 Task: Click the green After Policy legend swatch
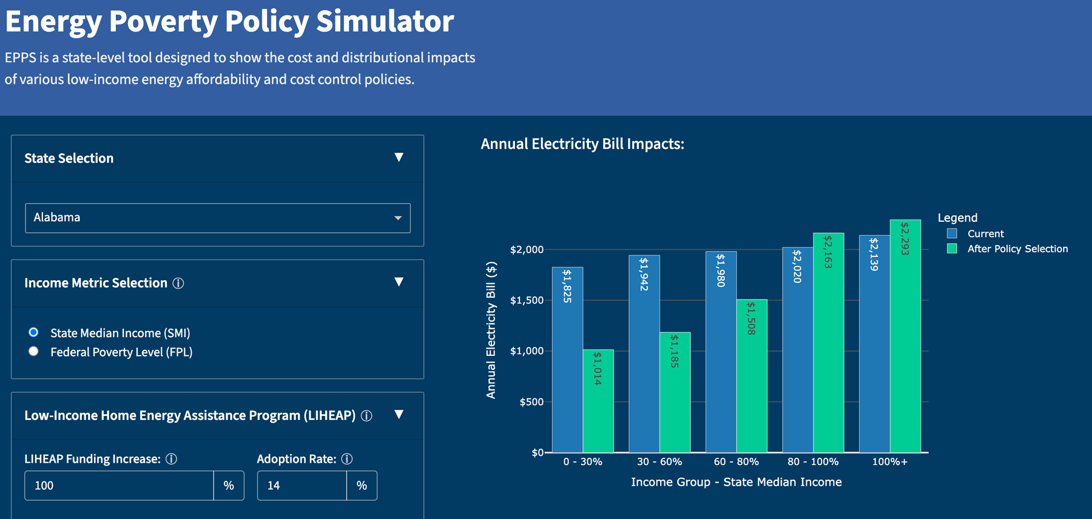[x=952, y=249]
